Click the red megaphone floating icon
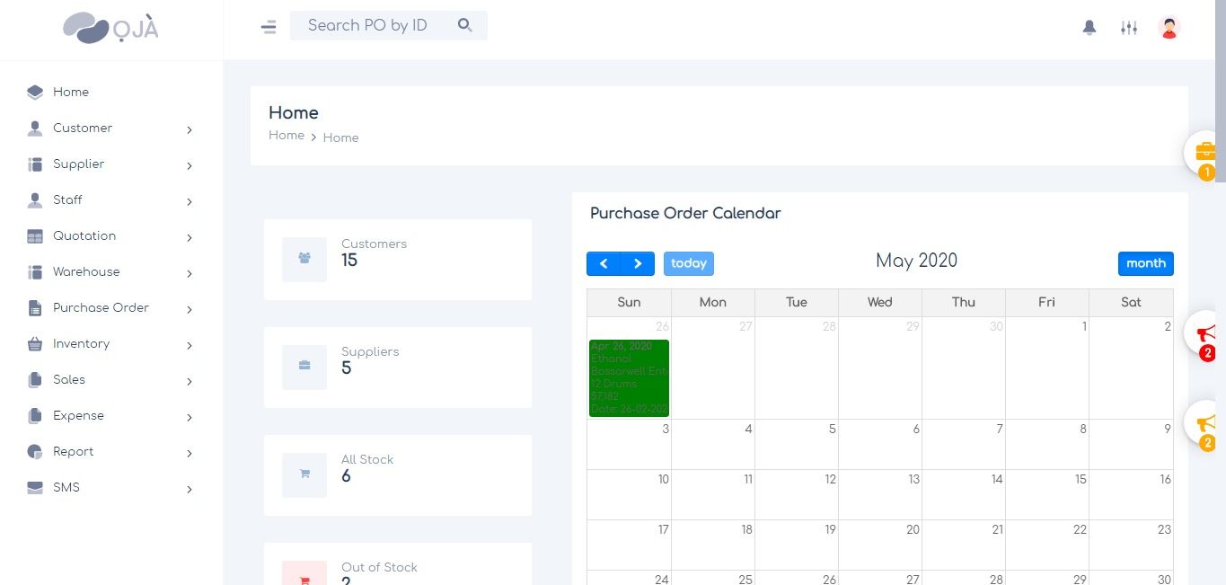1226x585 pixels. point(1205,332)
